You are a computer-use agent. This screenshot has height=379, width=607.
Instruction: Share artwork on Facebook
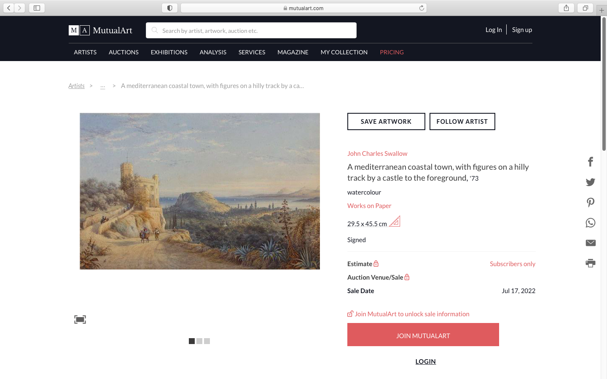[591, 162]
